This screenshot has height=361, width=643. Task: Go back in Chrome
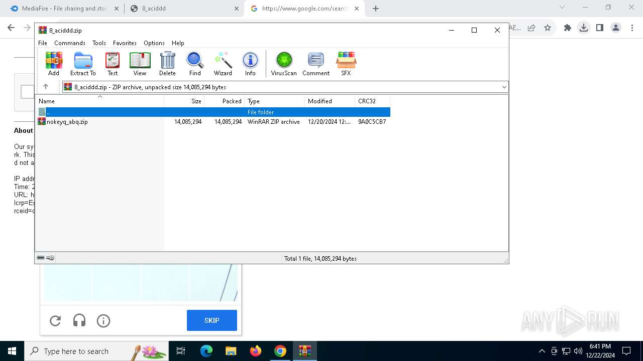pos(11,28)
